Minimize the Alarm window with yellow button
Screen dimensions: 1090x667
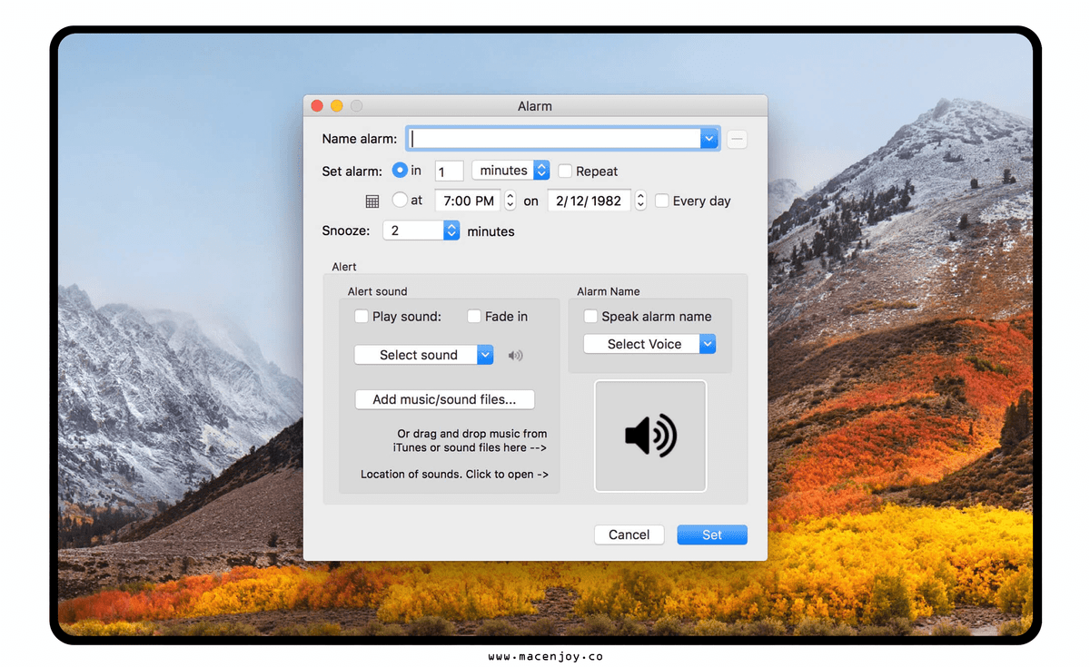point(337,106)
